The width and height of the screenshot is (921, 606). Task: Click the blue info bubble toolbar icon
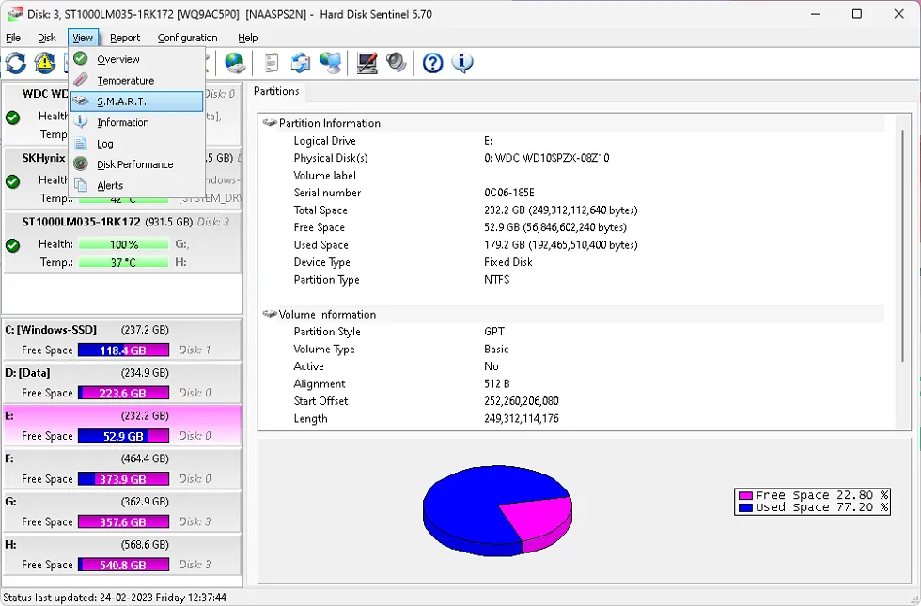coord(461,63)
